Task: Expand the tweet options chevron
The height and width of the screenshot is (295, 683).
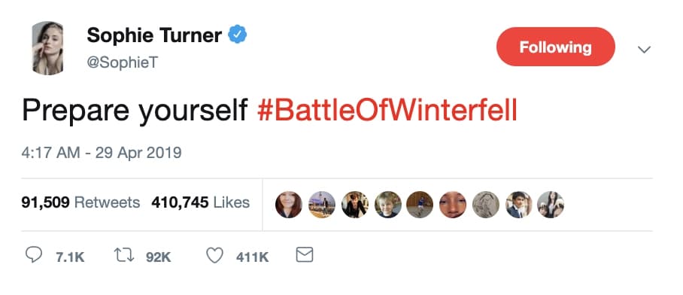Action: tap(644, 49)
